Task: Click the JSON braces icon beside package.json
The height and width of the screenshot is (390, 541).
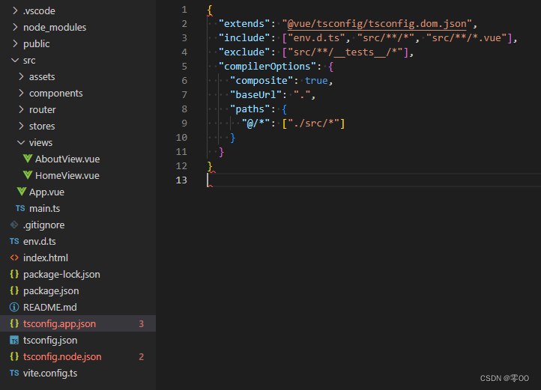Action: (x=14, y=290)
